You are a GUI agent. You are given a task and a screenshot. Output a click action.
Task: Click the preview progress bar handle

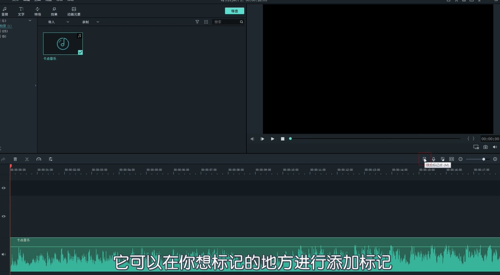click(290, 138)
